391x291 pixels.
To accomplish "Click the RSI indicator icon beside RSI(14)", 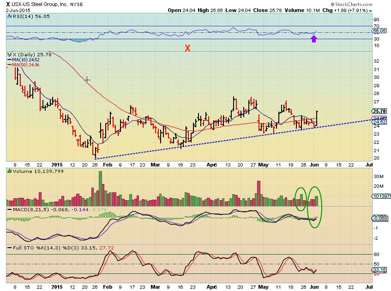I will coord(10,17).
